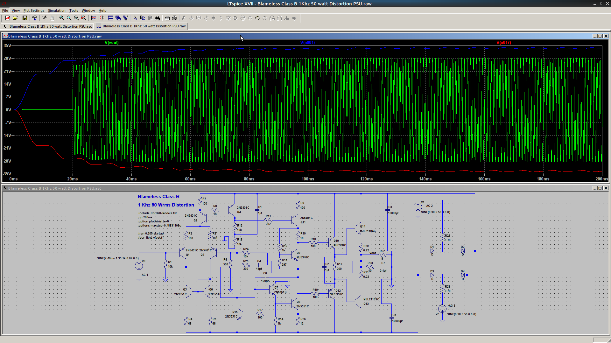Screen dimensions: 611x343
Task: Click the Print Setup icon
Action: [x=167, y=18]
